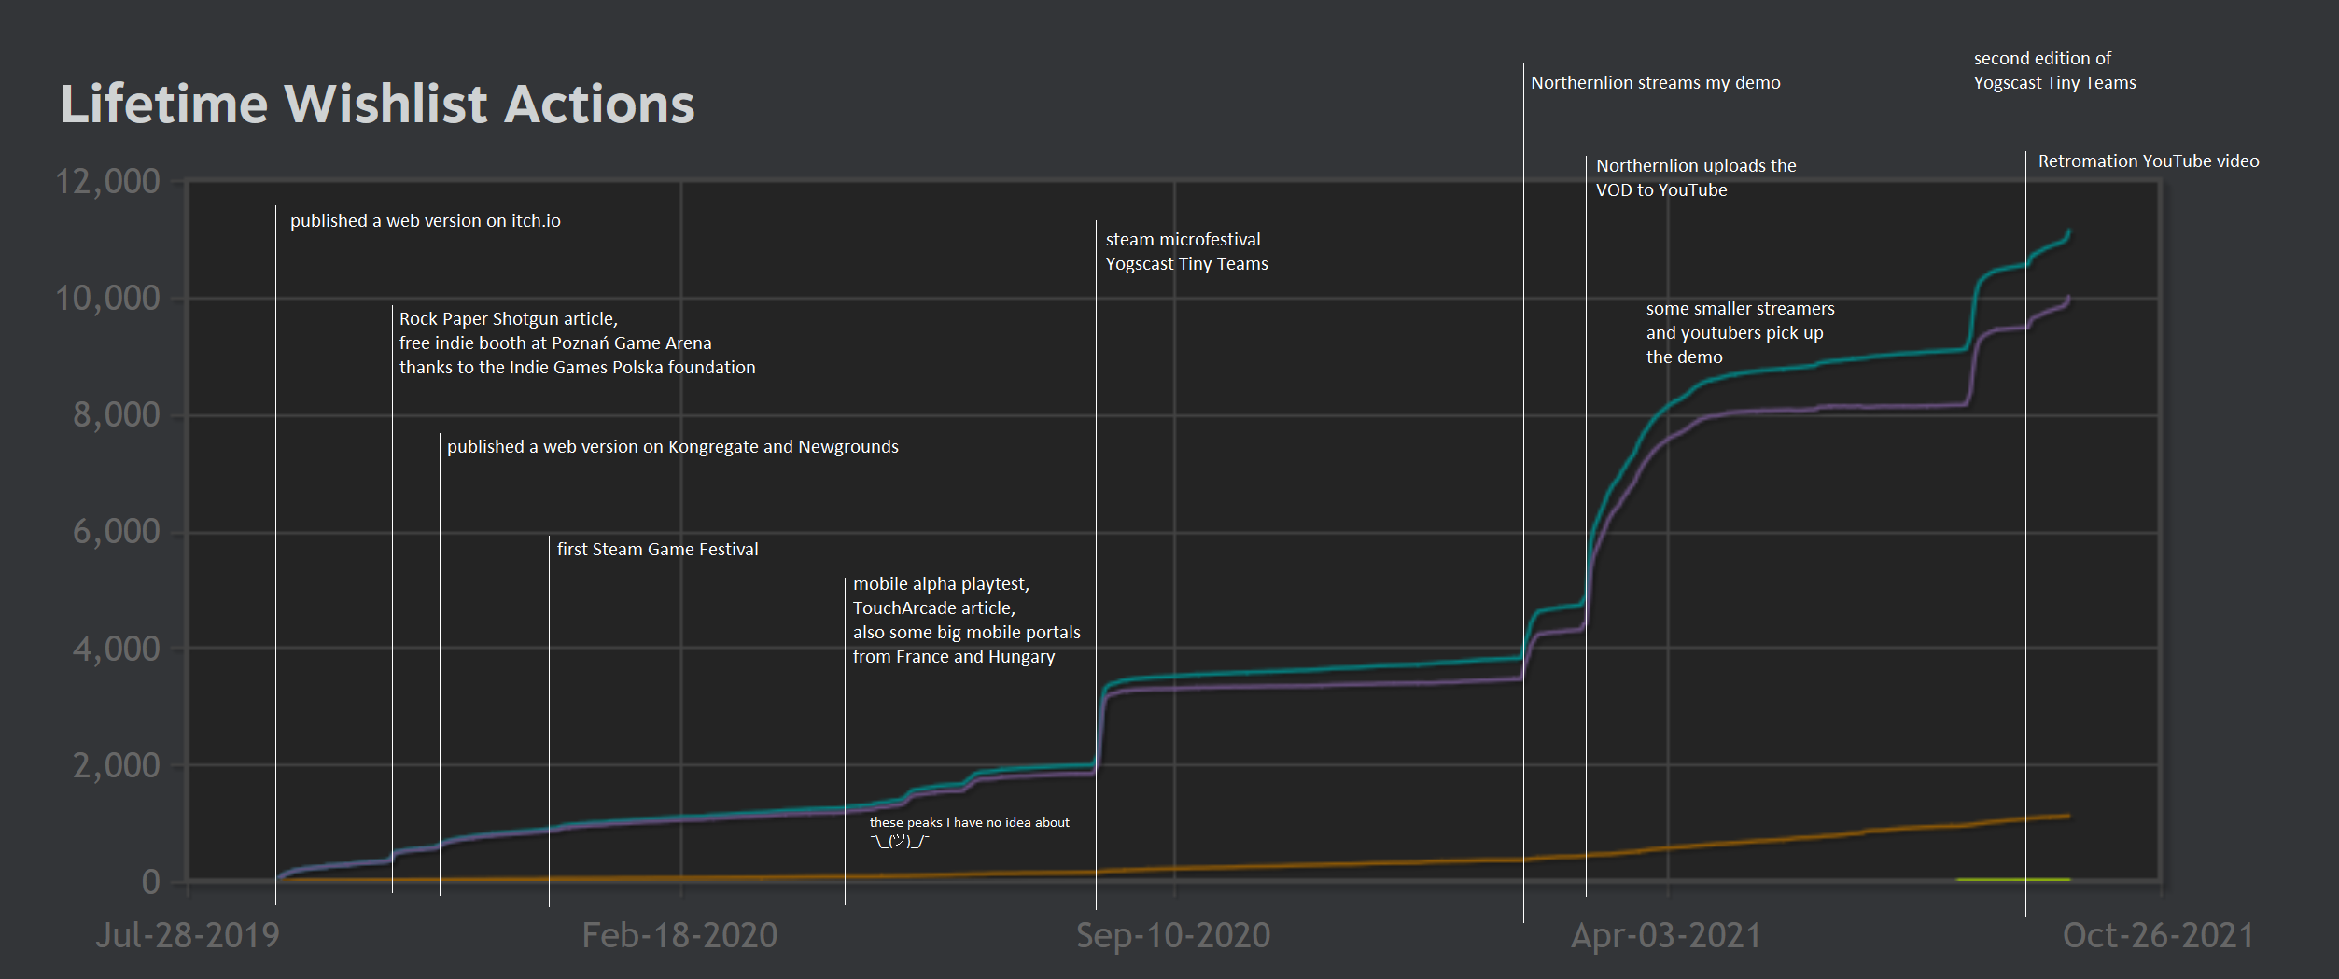The height and width of the screenshot is (979, 2339).
Task: Click the 'Lifetime Wishlist Actions' chart title
Action: click(x=377, y=104)
